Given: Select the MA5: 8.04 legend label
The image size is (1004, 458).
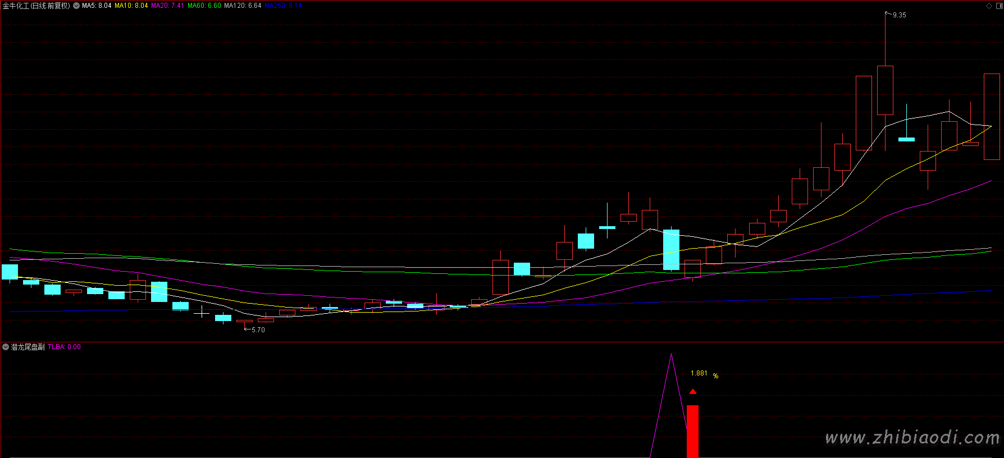Looking at the screenshot, I should pos(97,6).
